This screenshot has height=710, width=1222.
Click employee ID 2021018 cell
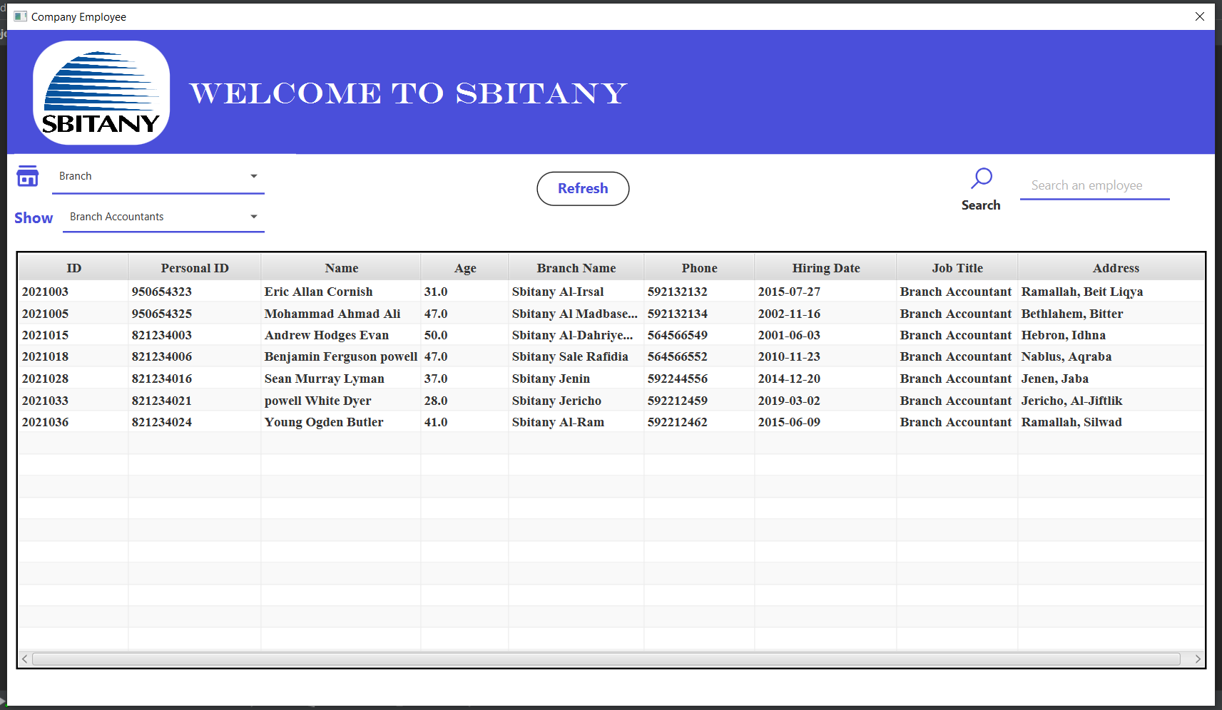coord(73,356)
